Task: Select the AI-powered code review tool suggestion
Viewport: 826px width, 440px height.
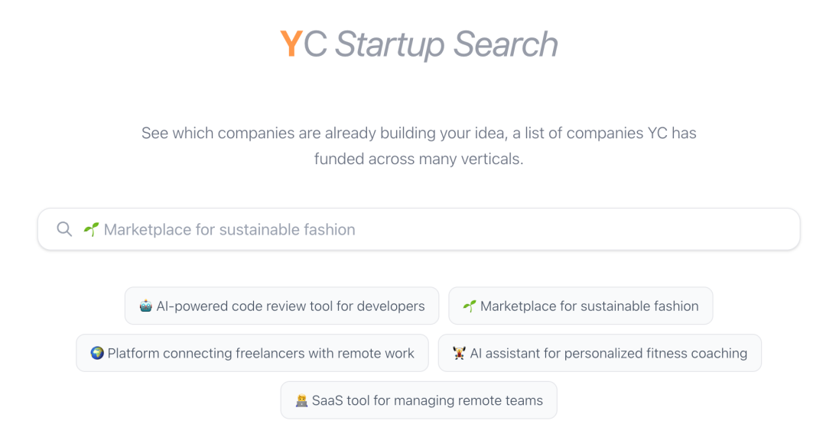Action: [281, 306]
